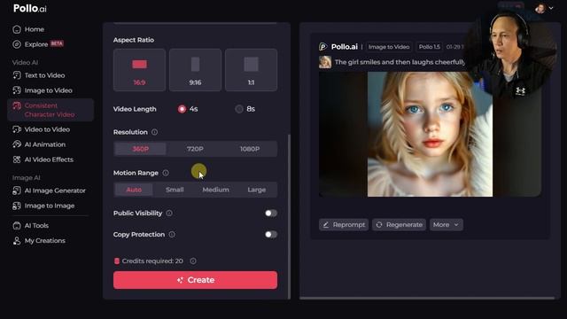Select 1:1 aspect ratio
This screenshot has width=567, height=319.
(x=252, y=70)
